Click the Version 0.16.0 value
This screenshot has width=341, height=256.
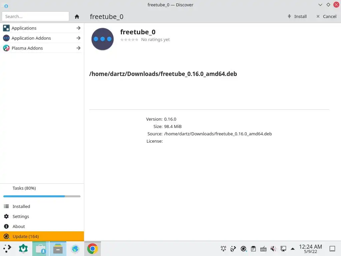[170, 119]
